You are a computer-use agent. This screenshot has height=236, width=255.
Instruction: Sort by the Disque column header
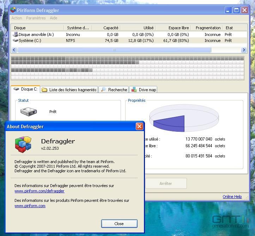tap(37, 28)
